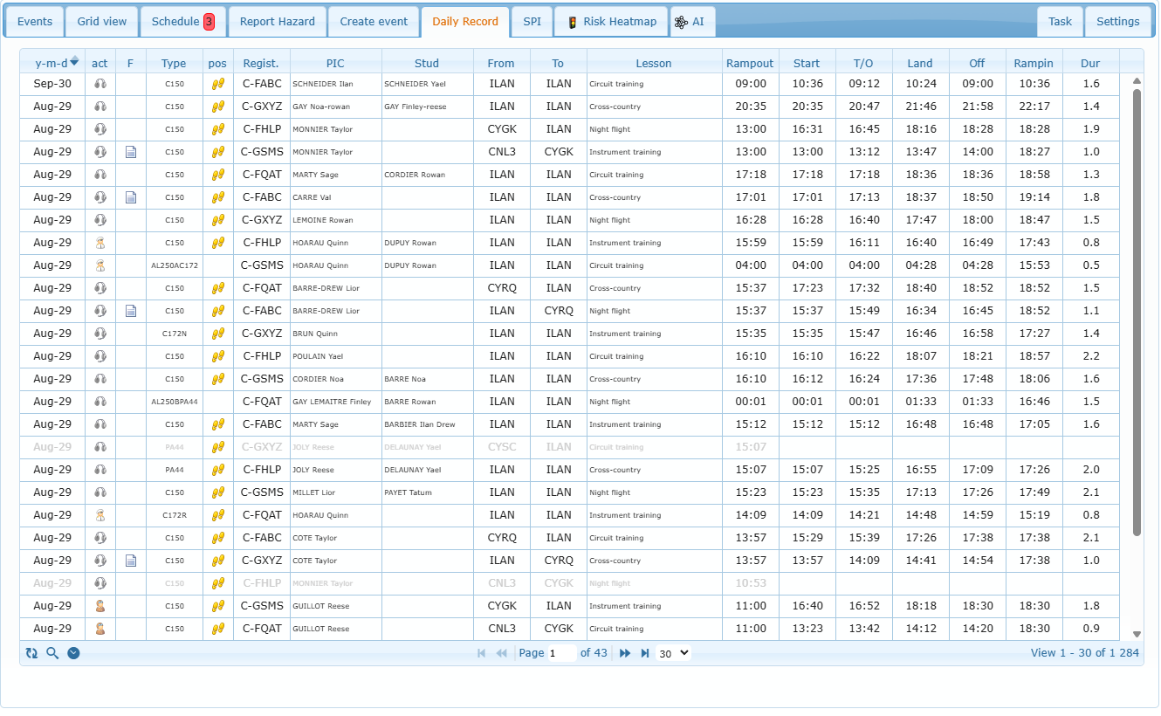Sort by the y-m-d column header
This screenshot has height=716, width=1161.
coord(52,63)
